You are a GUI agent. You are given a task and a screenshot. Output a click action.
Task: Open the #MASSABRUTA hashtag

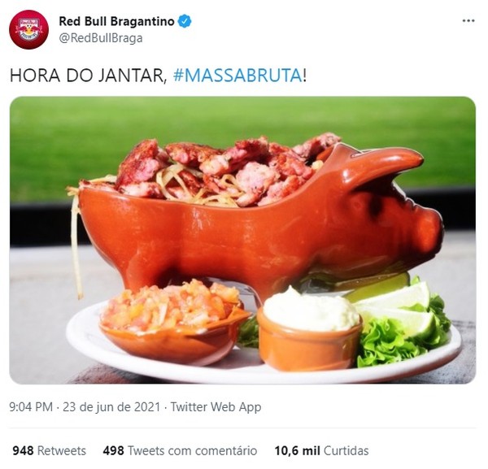pyautogui.click(x=237, y=76)
